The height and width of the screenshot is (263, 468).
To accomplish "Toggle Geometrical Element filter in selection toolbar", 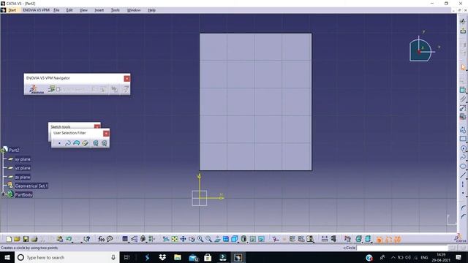I will (104, 143).
